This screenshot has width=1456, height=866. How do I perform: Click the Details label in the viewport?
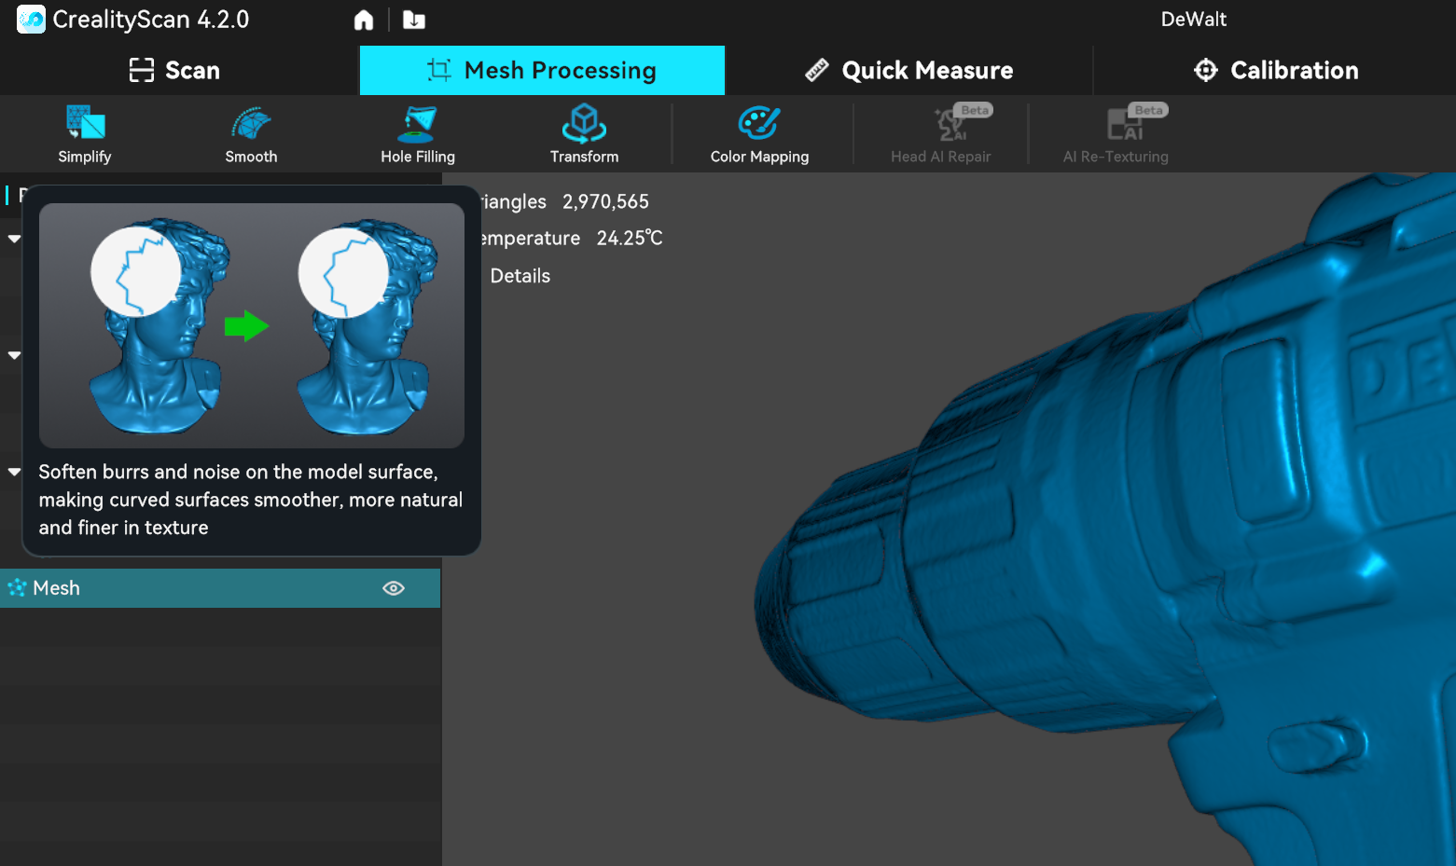[520, 276]
